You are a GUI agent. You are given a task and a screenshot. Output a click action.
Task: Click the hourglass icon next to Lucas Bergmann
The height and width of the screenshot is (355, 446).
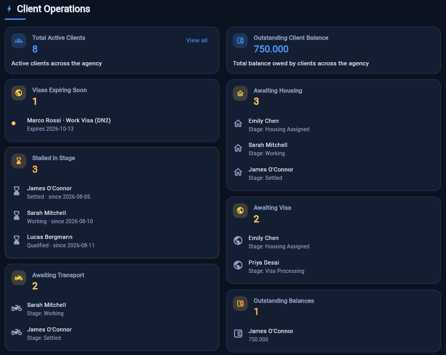point(17,240)
